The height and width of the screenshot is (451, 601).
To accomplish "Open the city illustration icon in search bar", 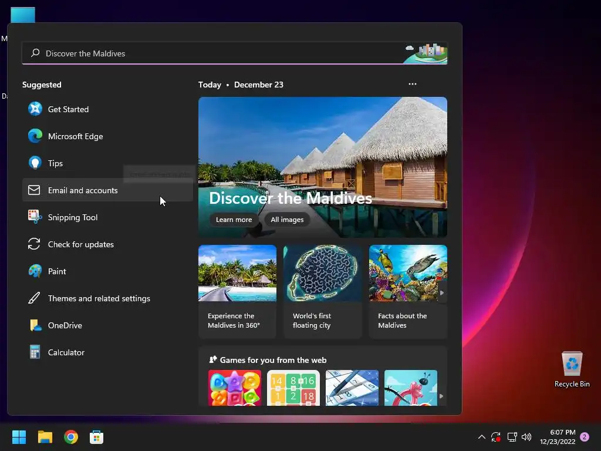I will pyautogui.click(x=426, y=53).
